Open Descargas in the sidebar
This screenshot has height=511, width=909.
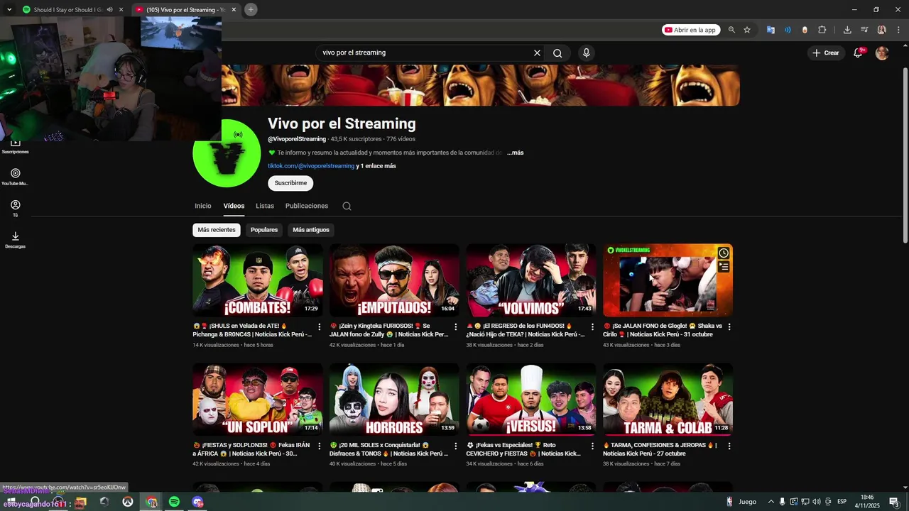[x=15, y=240]
